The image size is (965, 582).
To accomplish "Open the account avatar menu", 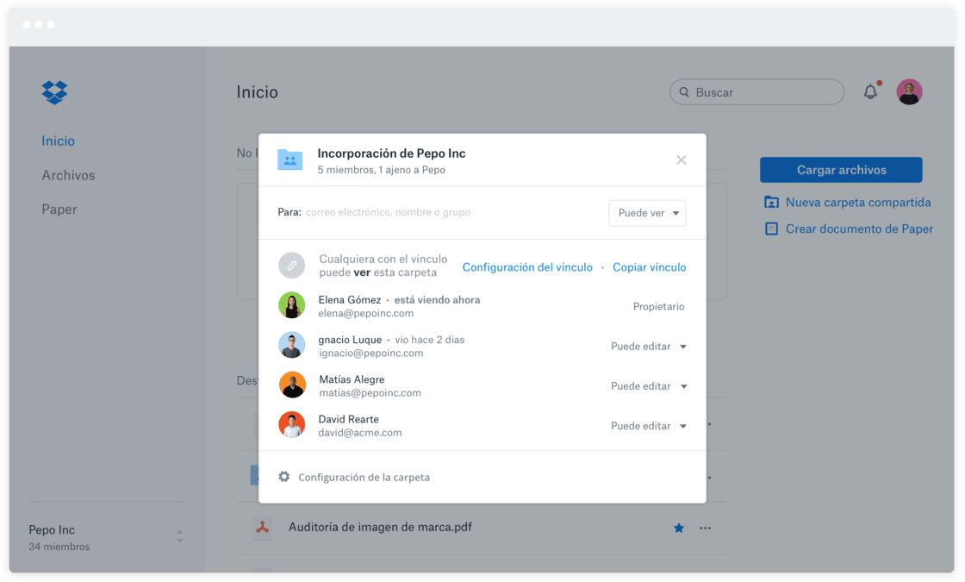I will (x=909, y=92).
